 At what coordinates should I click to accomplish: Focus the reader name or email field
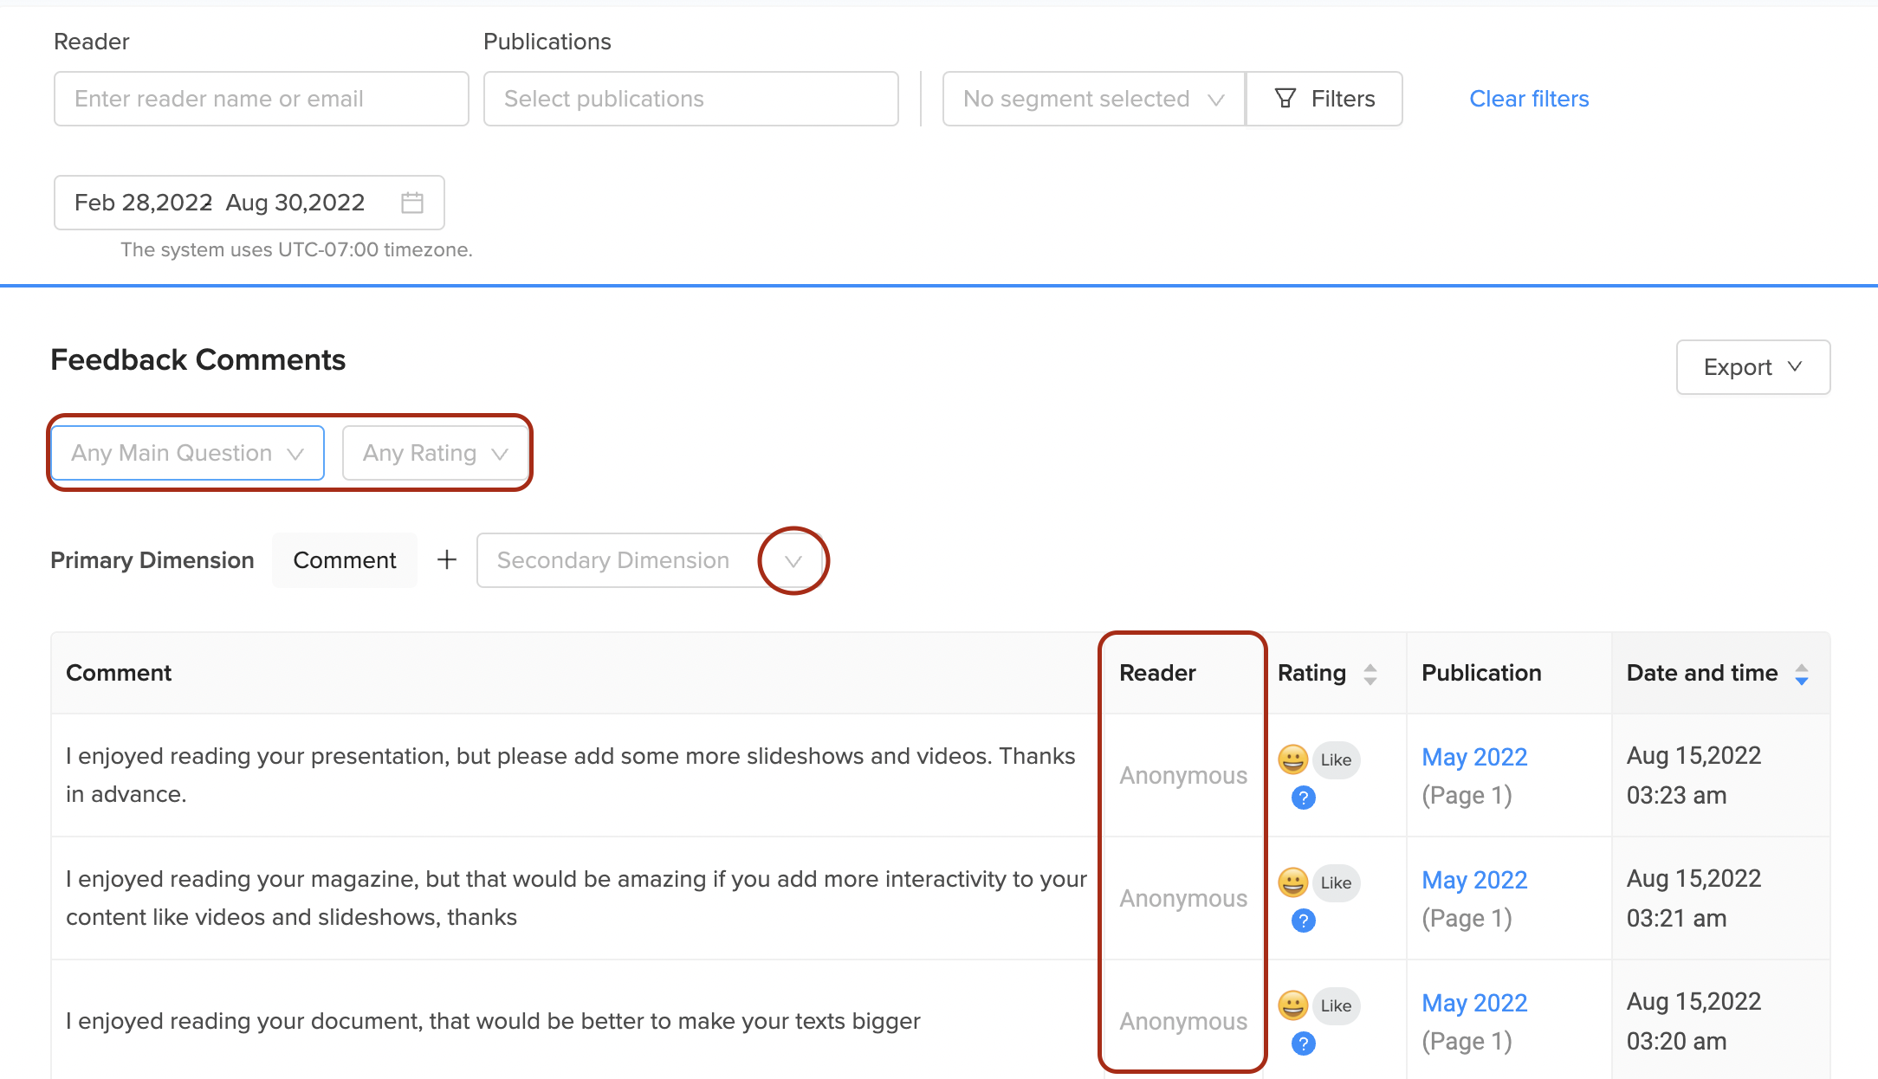tap(261, 99)
